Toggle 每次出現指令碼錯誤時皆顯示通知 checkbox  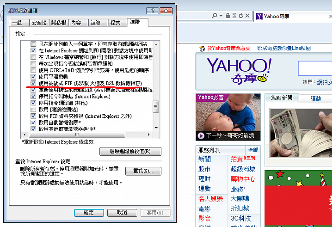(x=33, y=64)
